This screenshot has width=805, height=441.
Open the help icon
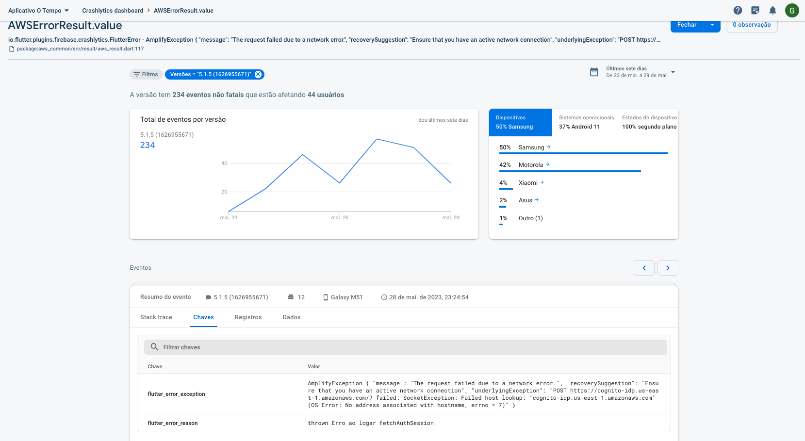pyautogui.click(x=738, y=10)
